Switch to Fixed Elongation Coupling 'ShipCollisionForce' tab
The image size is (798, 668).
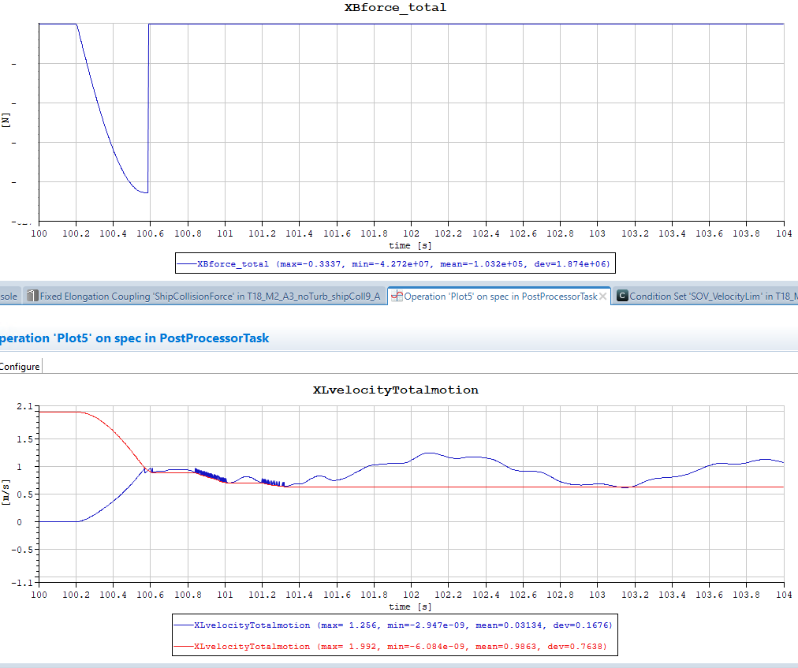click(210, 297)
